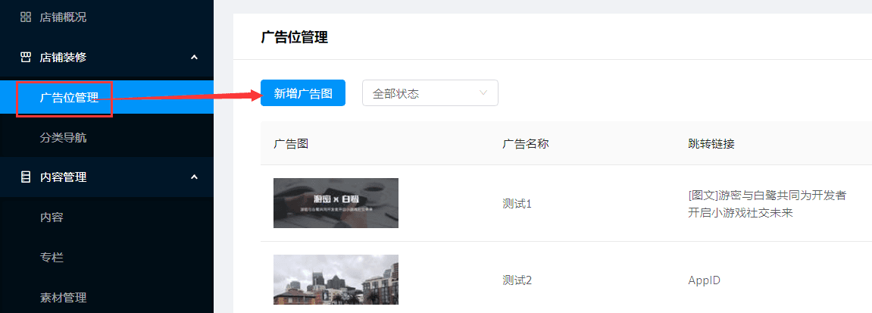This screenshot has height=313, width=872.
Task: Click the 测试2 ad name
Action: click(517, 280)
